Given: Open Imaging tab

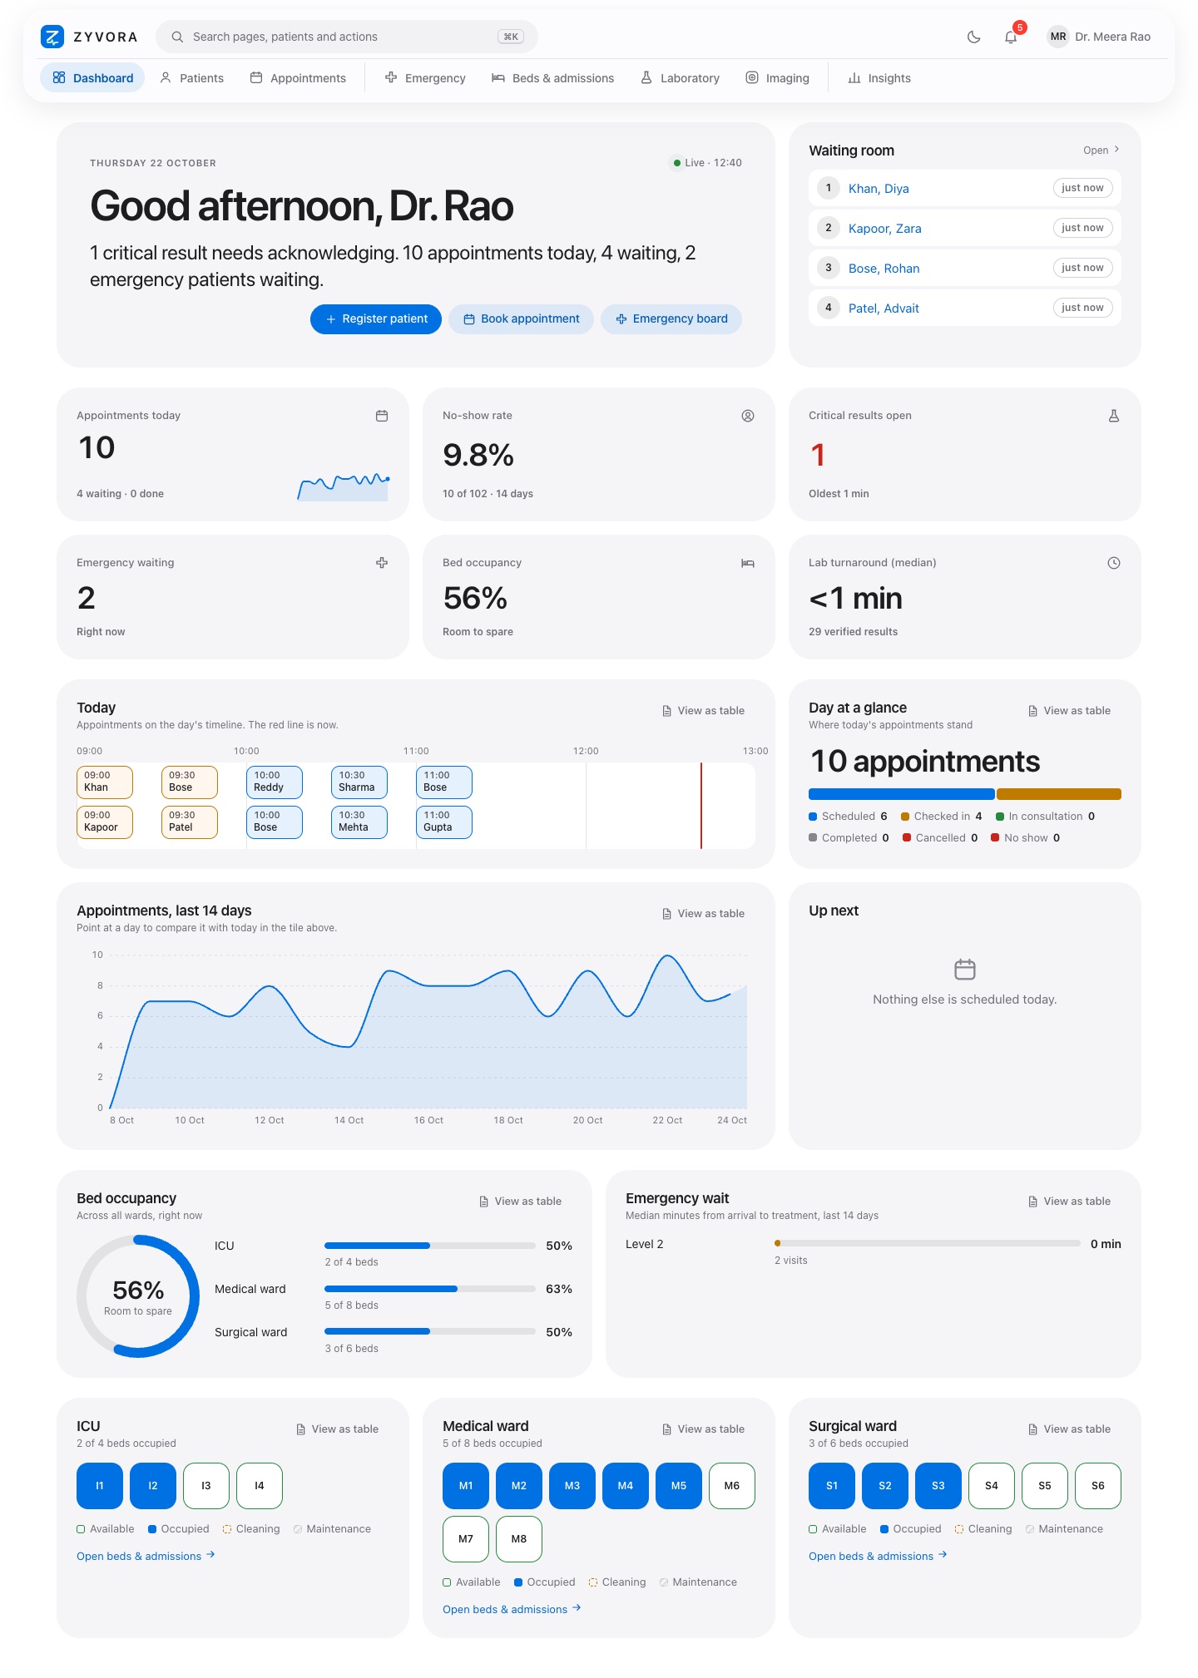Looking at the screenshot, I should coord(777,78).
